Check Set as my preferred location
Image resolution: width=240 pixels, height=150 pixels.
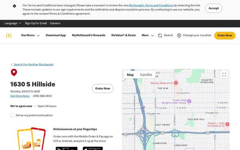tap(12, 115)
